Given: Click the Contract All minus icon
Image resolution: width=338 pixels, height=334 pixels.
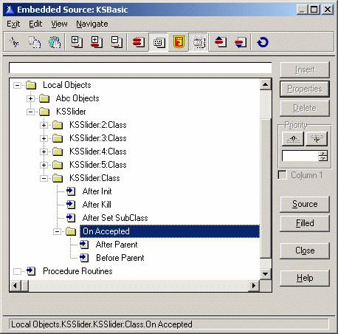Looking at the screenshot, I should pyautogui.click(x=117, y=42).
